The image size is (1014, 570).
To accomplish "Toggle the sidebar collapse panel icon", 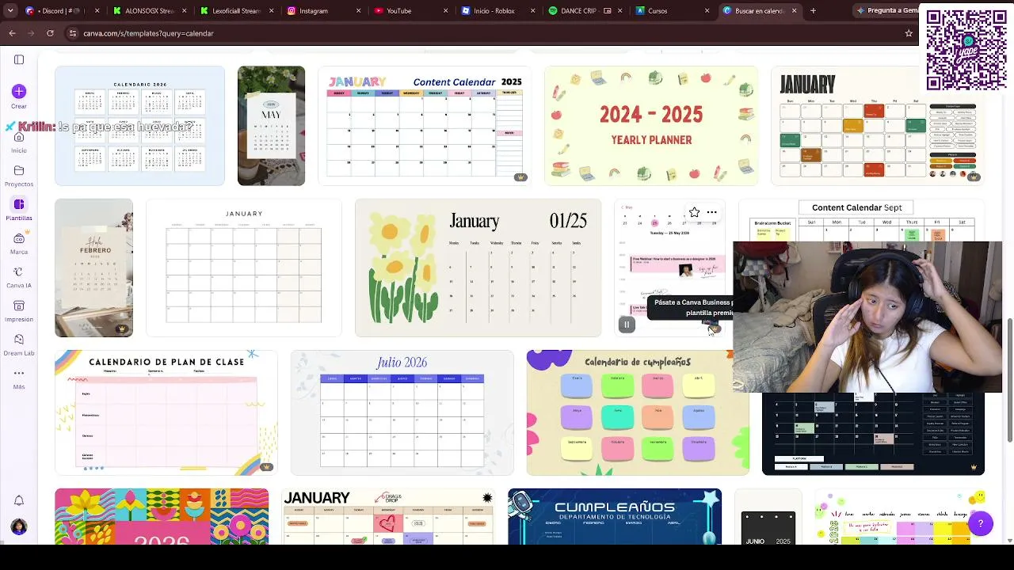I will 19,59.
